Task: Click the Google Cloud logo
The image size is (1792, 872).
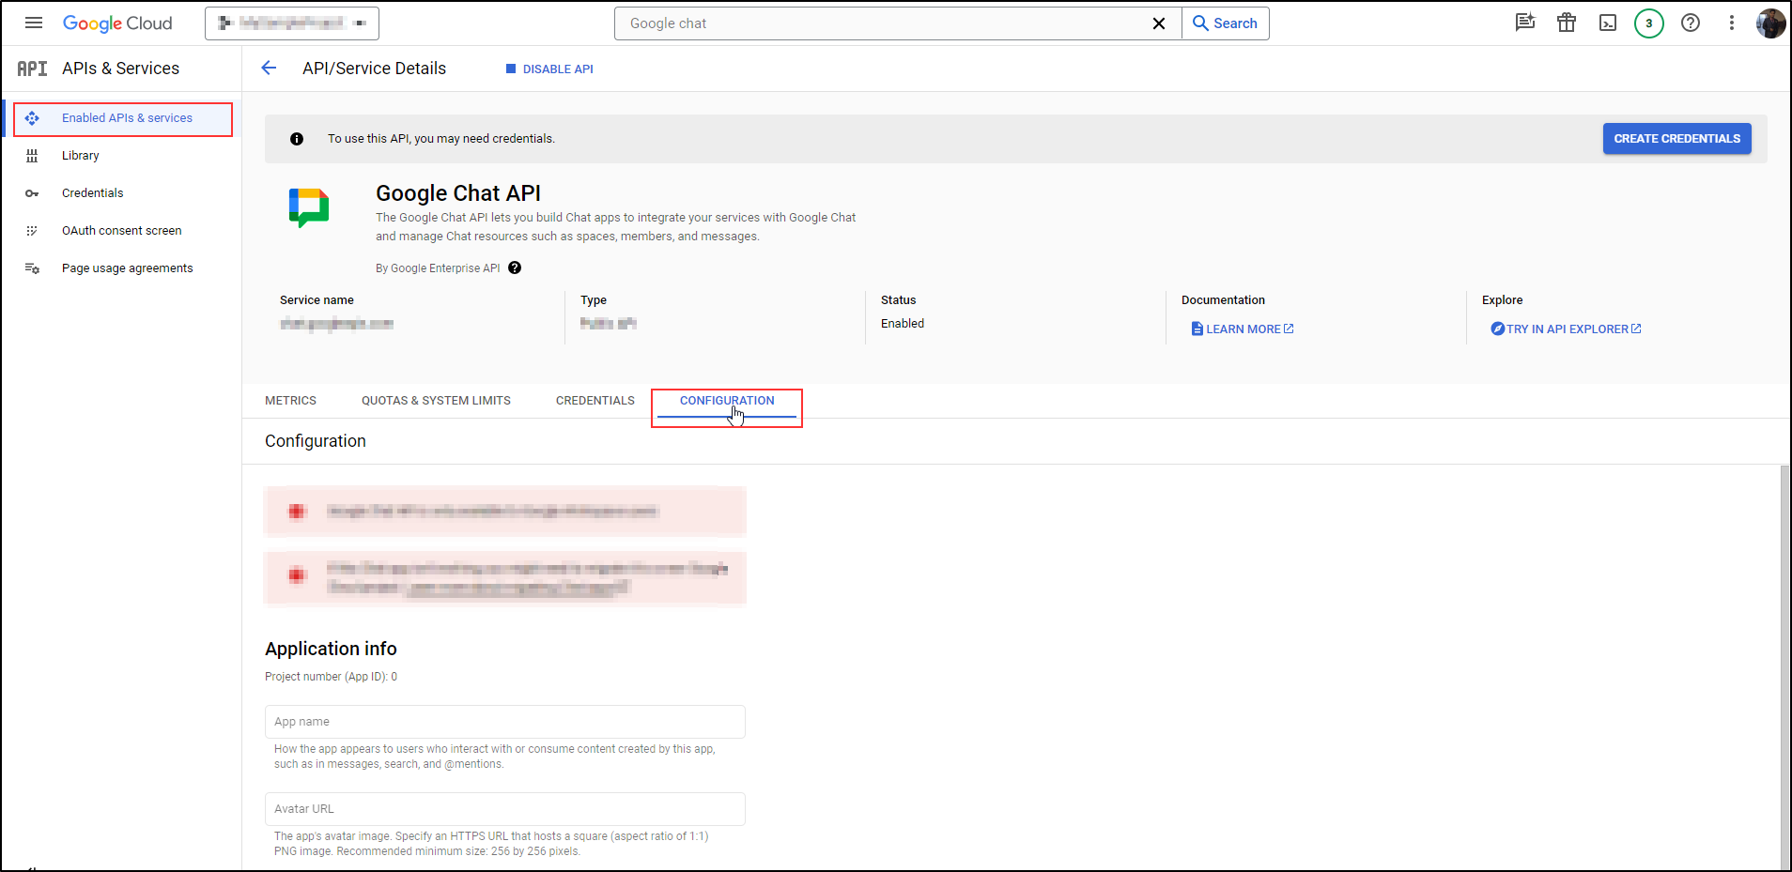Action: pos(117,23)
